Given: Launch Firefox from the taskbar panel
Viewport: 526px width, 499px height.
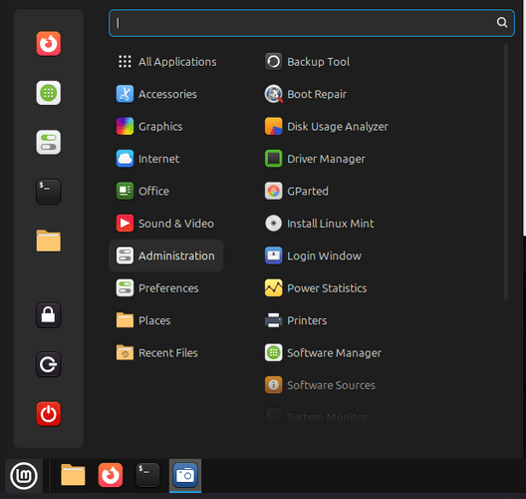Looking at the screenshot, I should pyautogui.click(x=111, y=475).
